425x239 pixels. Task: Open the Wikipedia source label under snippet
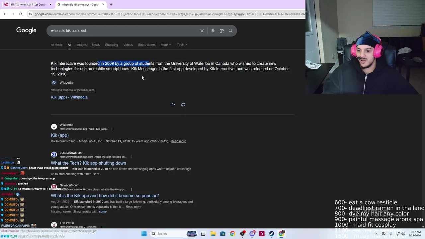coord(66,83)
